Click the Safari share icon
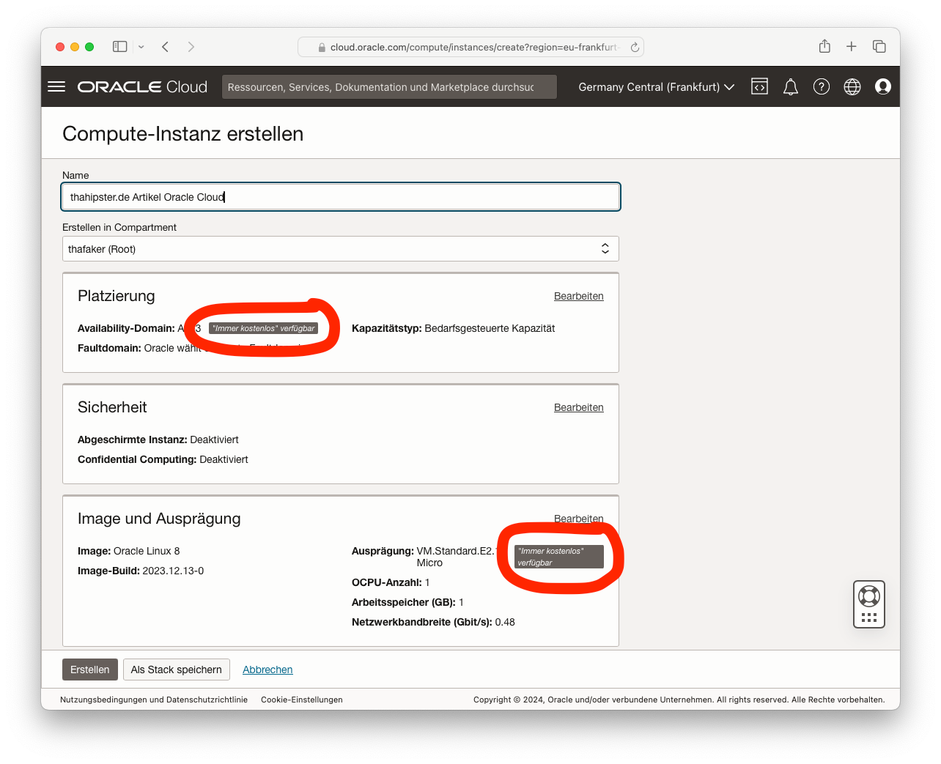This screenshot has height=764, width=941. [x=824, y=47]
